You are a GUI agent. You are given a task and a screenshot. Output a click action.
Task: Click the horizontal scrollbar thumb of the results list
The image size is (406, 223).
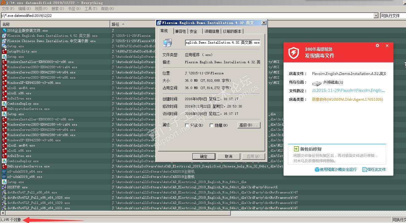click(118, 213)
